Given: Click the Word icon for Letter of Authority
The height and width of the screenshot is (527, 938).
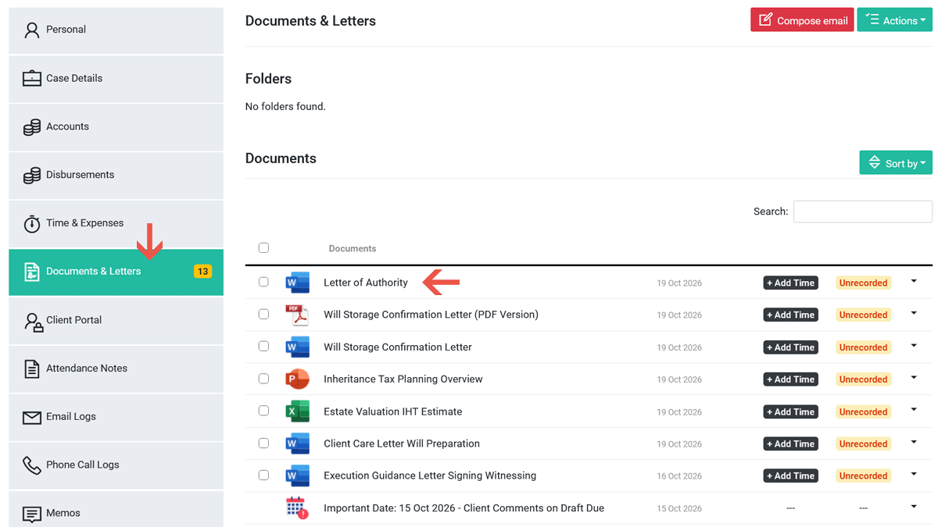Looking at the screenshot, I should click(297, 283).
